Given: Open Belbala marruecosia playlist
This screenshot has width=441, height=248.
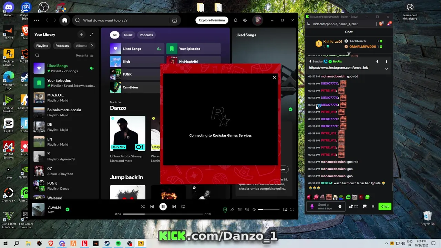Looking at the screenshot, I should point(65,112).
